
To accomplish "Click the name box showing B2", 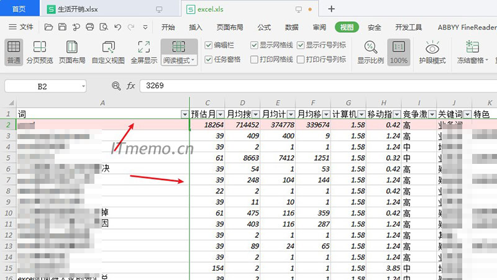I will pos(42,86).
